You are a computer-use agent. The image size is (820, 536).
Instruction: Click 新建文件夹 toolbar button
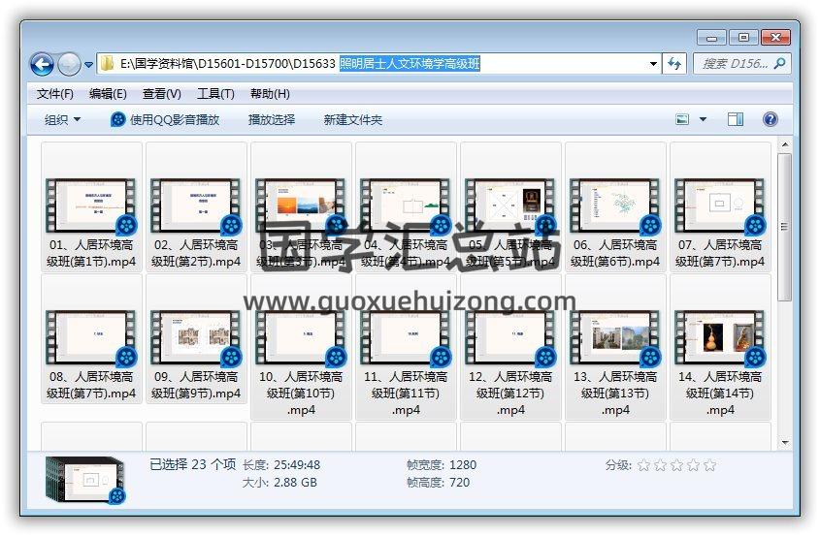(x=353, y=119)
